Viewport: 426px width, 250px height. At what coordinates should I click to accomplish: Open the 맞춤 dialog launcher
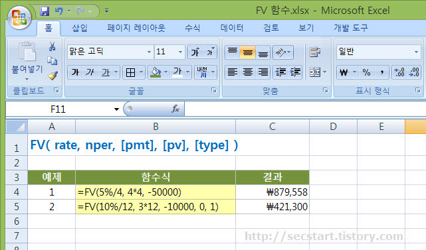[325, 90]
